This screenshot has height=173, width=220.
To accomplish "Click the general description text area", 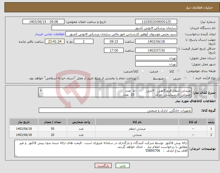I will 115,92.
